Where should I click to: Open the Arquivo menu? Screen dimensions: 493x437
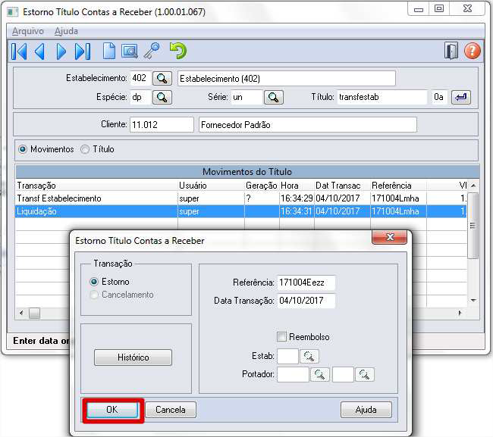[27, 31]
